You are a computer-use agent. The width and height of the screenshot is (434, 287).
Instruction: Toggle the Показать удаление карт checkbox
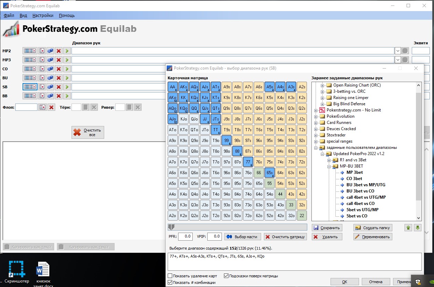(170, 276)
